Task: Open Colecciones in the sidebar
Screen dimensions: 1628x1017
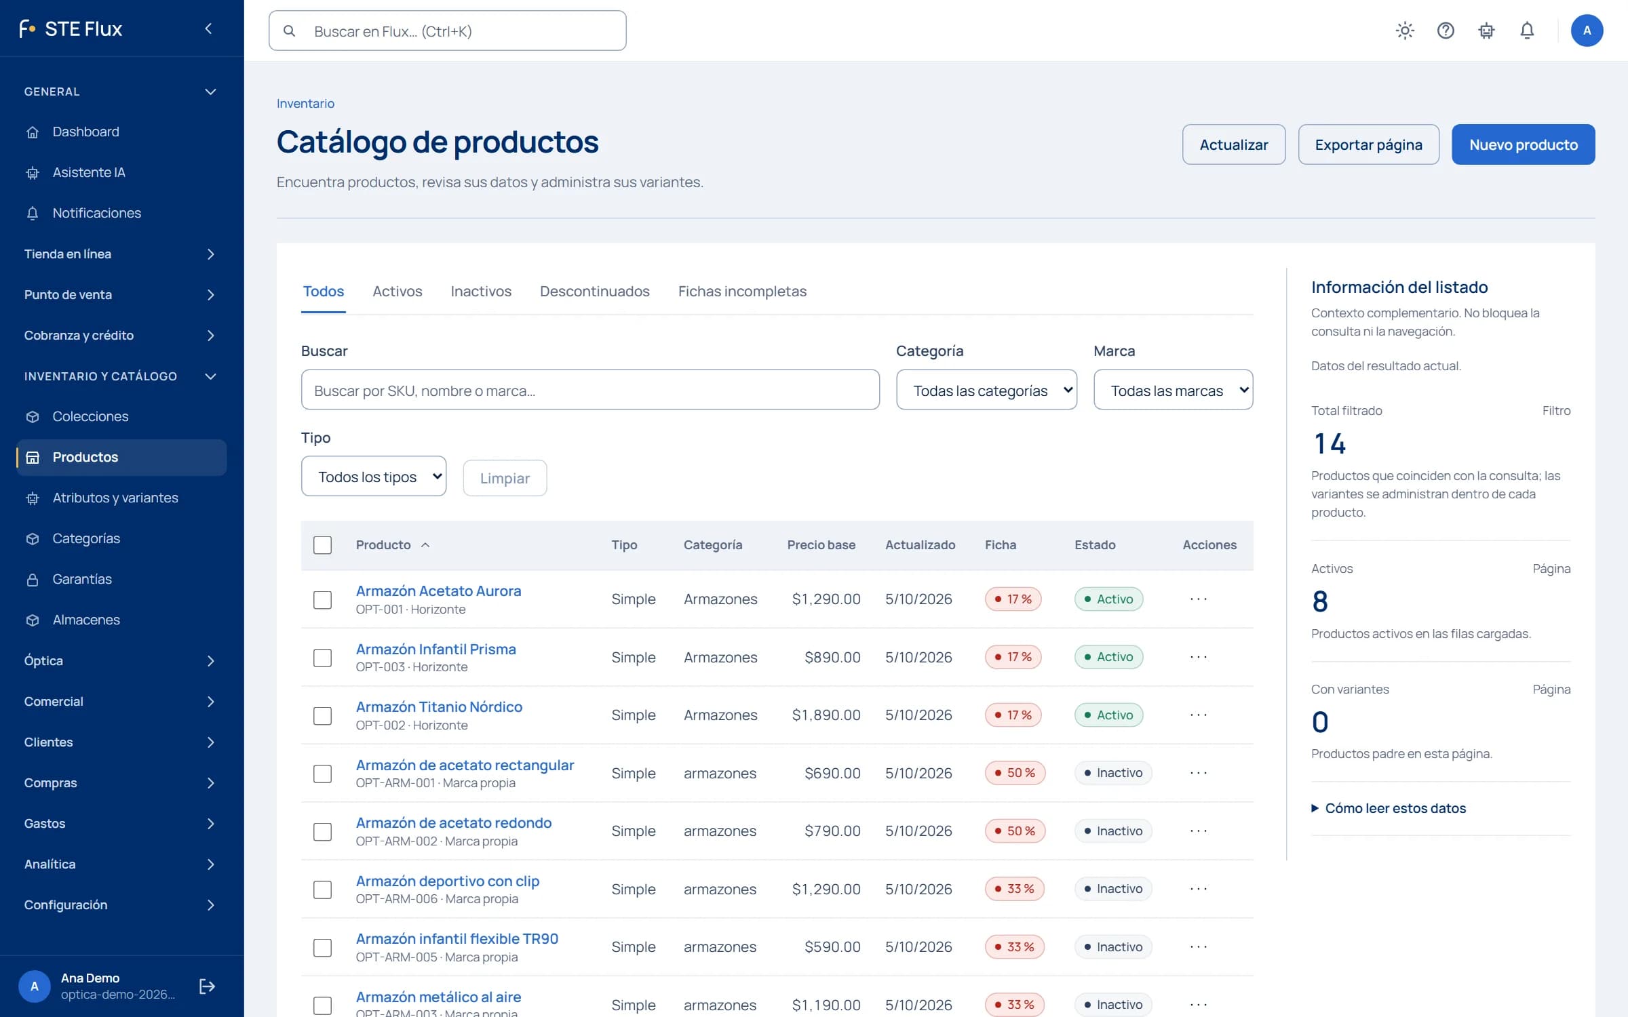Action: point(121,416)
